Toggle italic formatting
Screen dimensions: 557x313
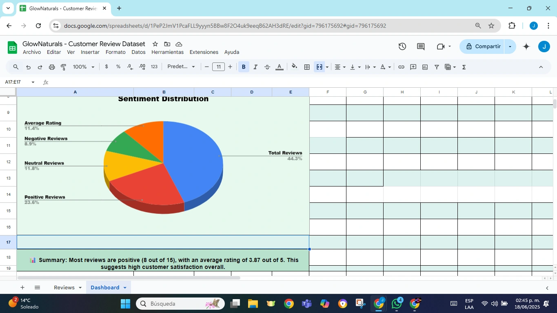pos(255,67)
